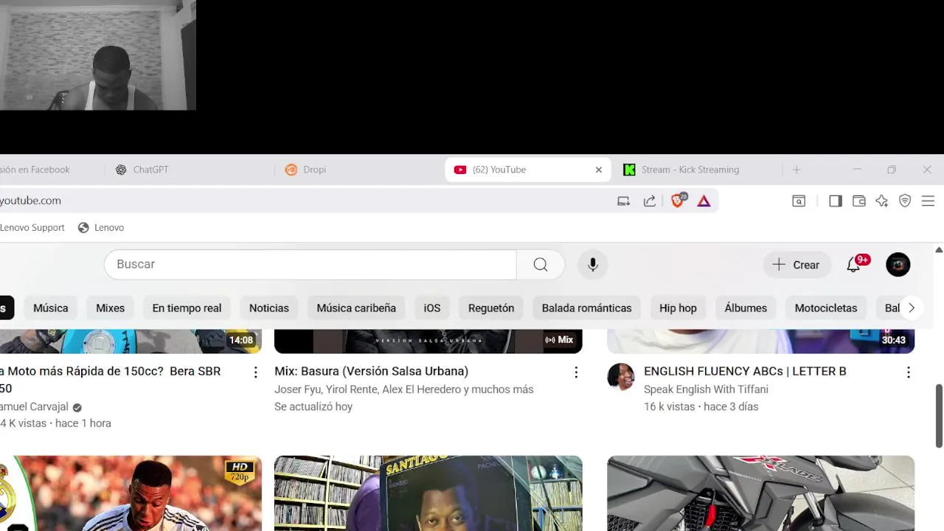Open Lenovo Support bookmark
944x531 pixels.
pos(32,227)
